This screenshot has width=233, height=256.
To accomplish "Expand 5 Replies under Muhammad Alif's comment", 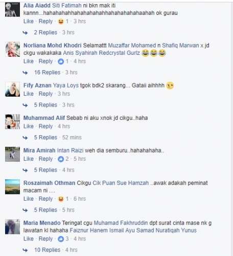I will point(45,137).
